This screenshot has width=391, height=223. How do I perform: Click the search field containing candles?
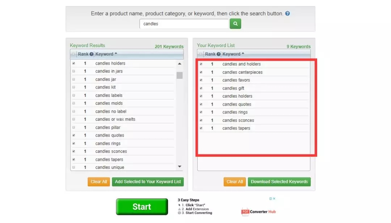tap(184, 24)
